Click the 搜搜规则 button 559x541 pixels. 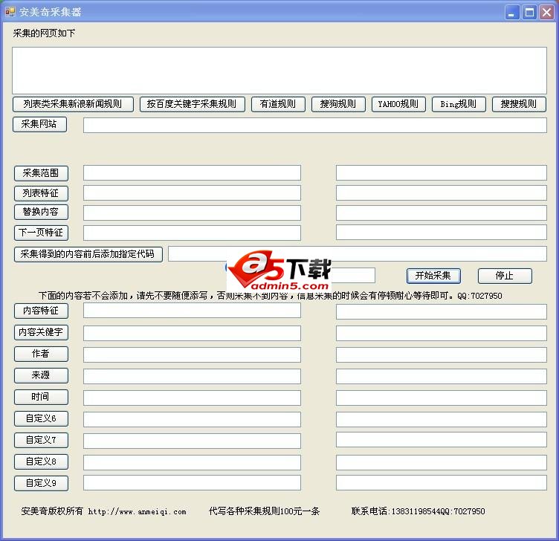[x=519, y=105]
